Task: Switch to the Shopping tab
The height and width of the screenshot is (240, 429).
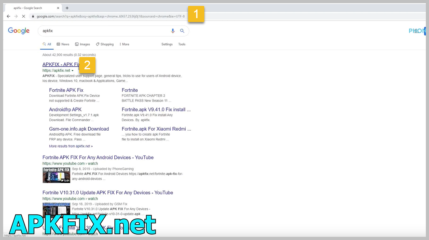Action: pos(105,44)
